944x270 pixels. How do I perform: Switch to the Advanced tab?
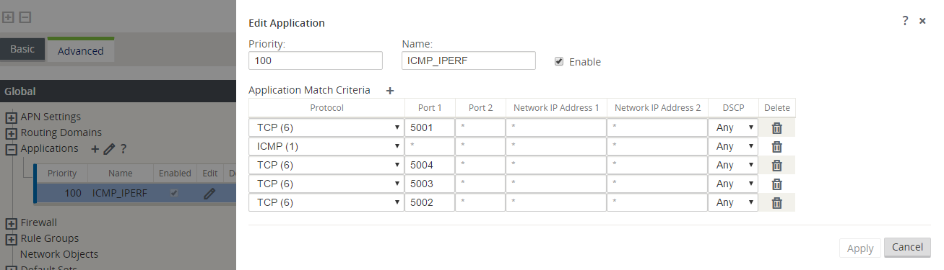[81, 50]
